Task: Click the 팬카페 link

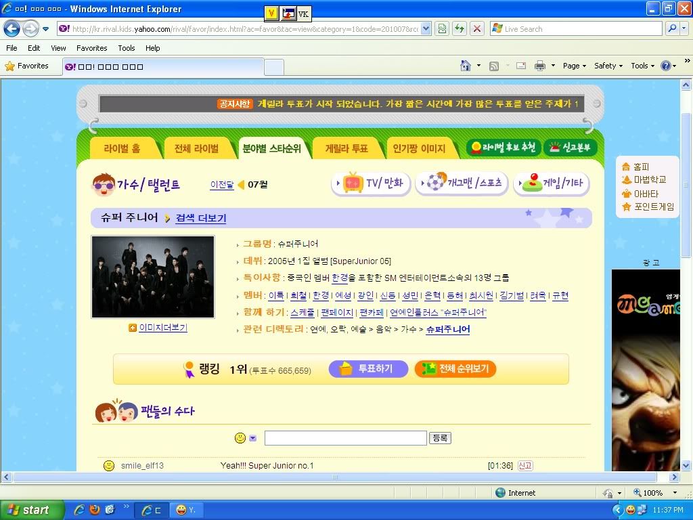Action: (372, 313)
